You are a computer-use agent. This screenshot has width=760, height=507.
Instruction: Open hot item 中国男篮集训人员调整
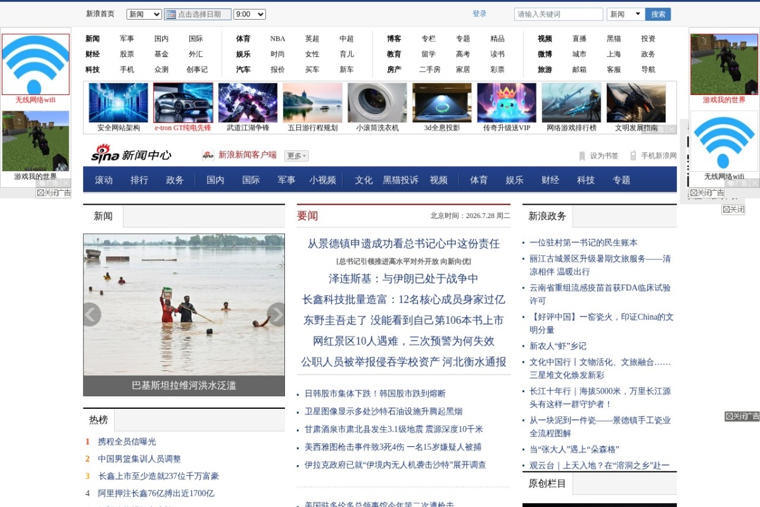coord(139,459)
